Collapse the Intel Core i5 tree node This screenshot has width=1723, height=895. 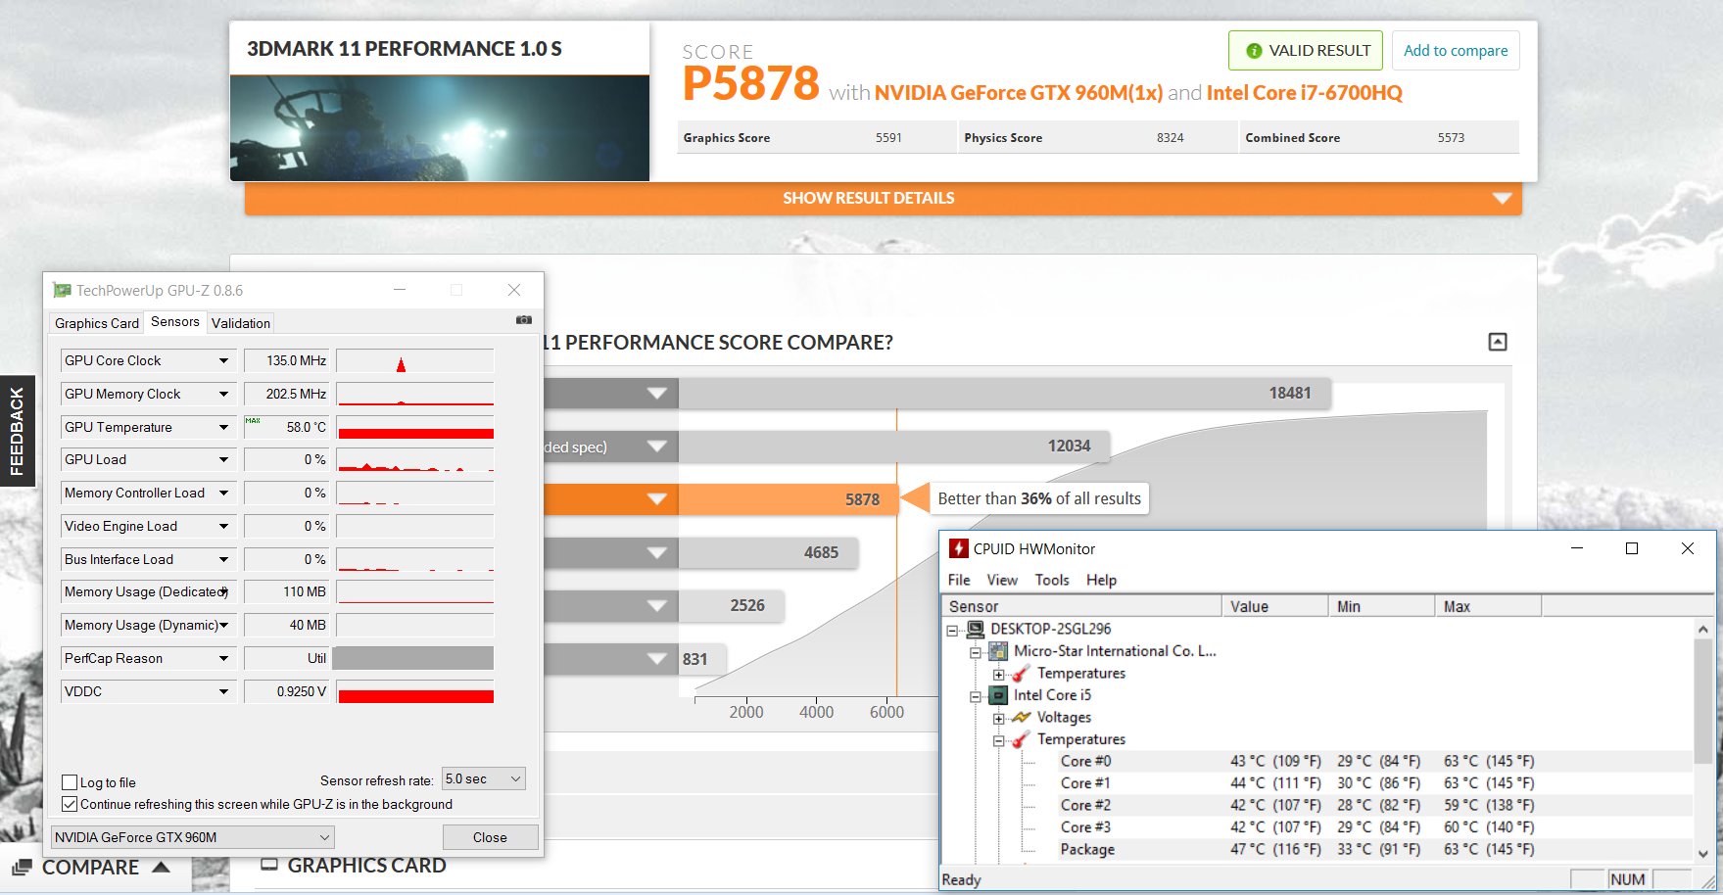[975, 696]
